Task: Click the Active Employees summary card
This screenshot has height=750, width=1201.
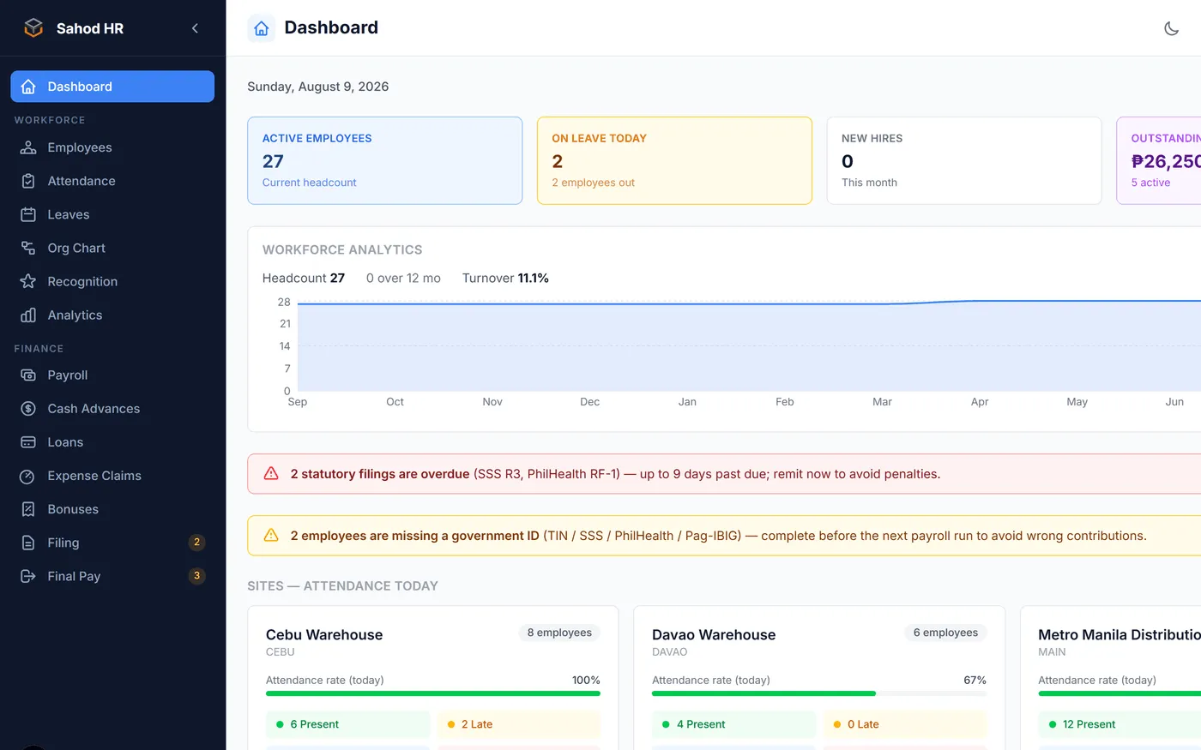Action: point(384,160)
